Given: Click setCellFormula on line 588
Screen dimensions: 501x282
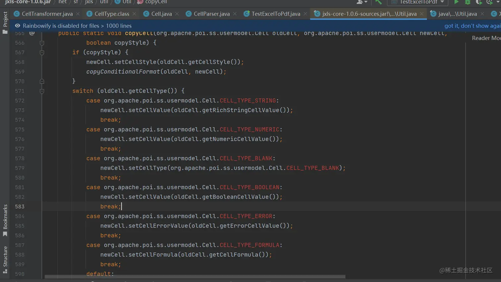Looking at the screenshot, I should point(153,255).
